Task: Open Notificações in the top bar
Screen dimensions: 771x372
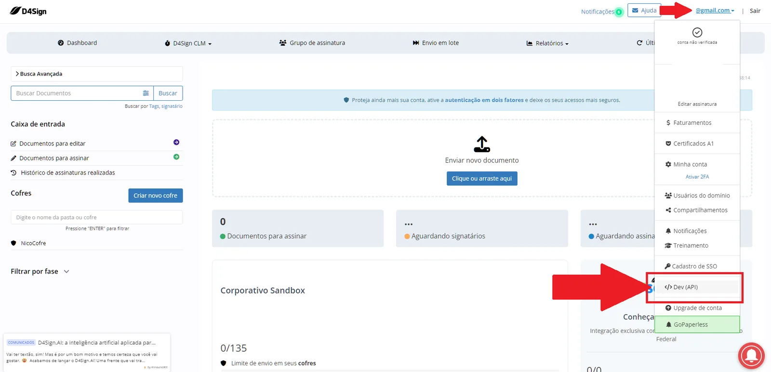Action: pos(597,12)
